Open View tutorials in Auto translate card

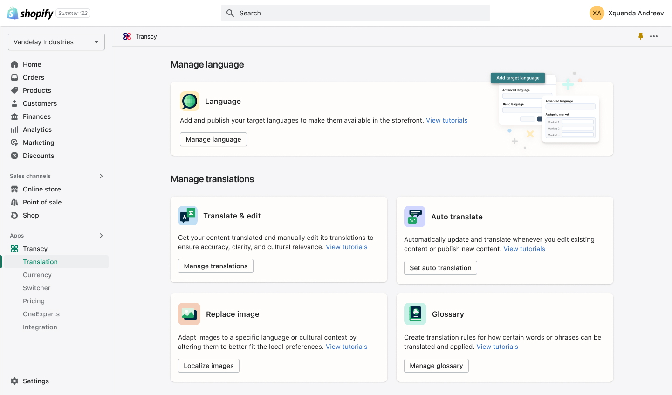click(524, 249)
